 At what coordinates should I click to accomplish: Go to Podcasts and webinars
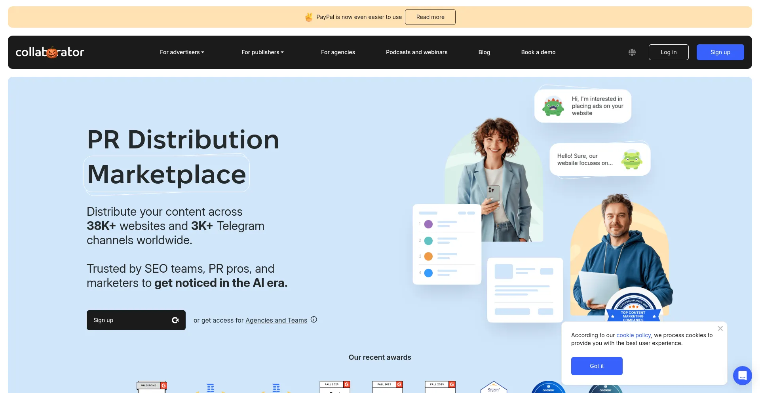(x=416, y=52)
